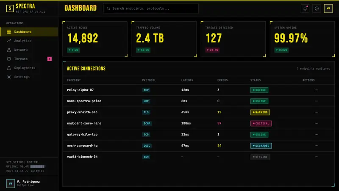Image resolution: width=339 pixels, height=191 pixels.
Task: Click the pink Threats count badge
Action: click(x=50, y=59)
